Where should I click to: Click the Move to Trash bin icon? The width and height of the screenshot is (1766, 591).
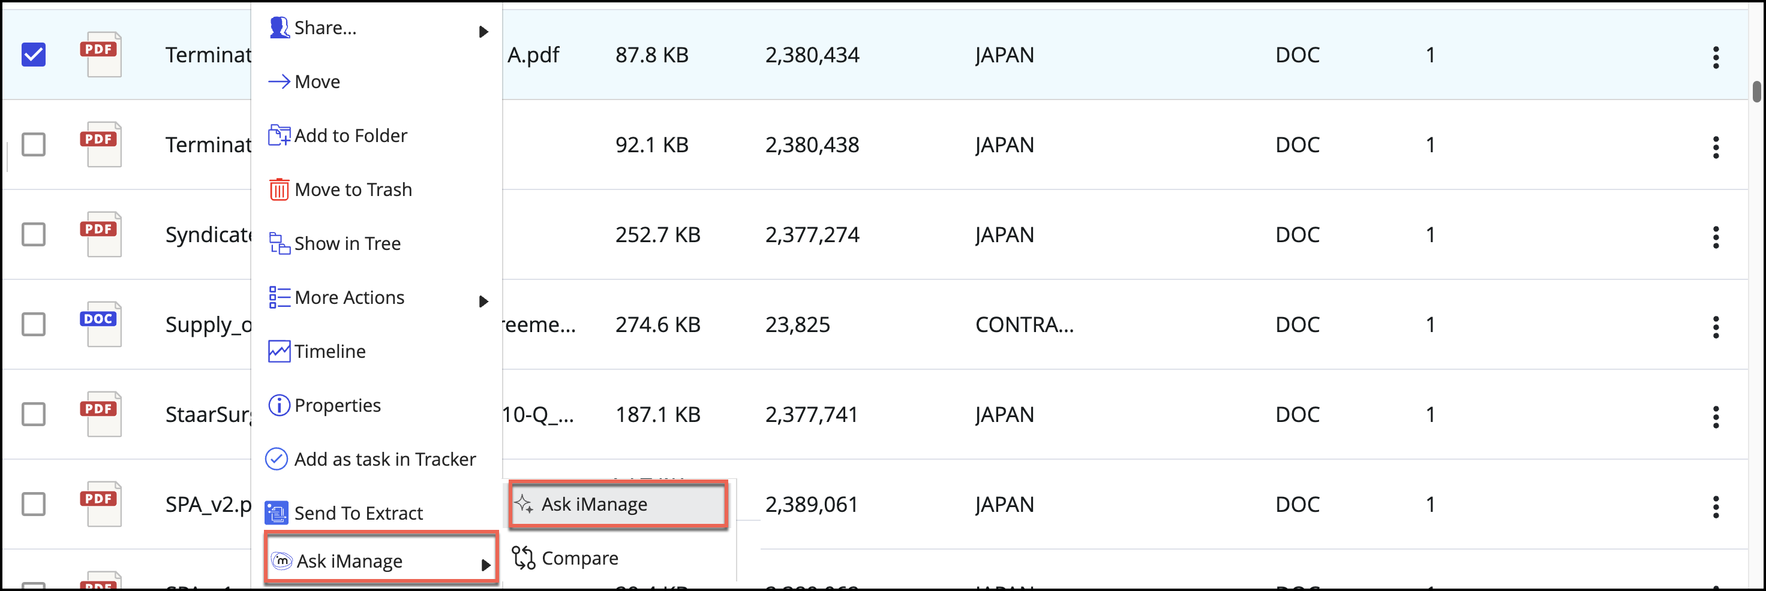click(278, 189)
